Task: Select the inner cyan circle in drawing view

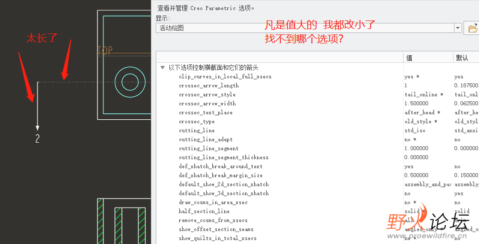Action: 130,82
